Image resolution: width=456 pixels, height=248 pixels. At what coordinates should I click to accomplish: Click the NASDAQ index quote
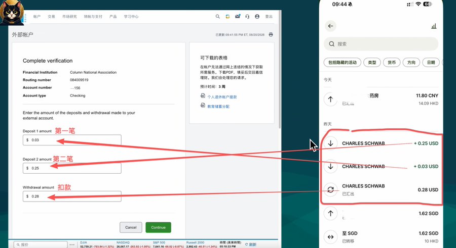tap(133, 244)
